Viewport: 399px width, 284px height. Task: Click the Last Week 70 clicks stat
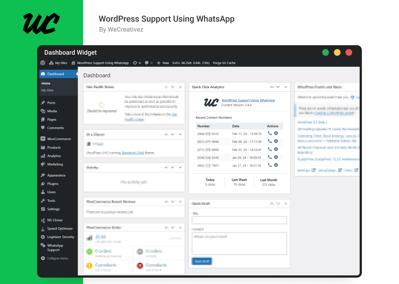(x=239, y=182)
